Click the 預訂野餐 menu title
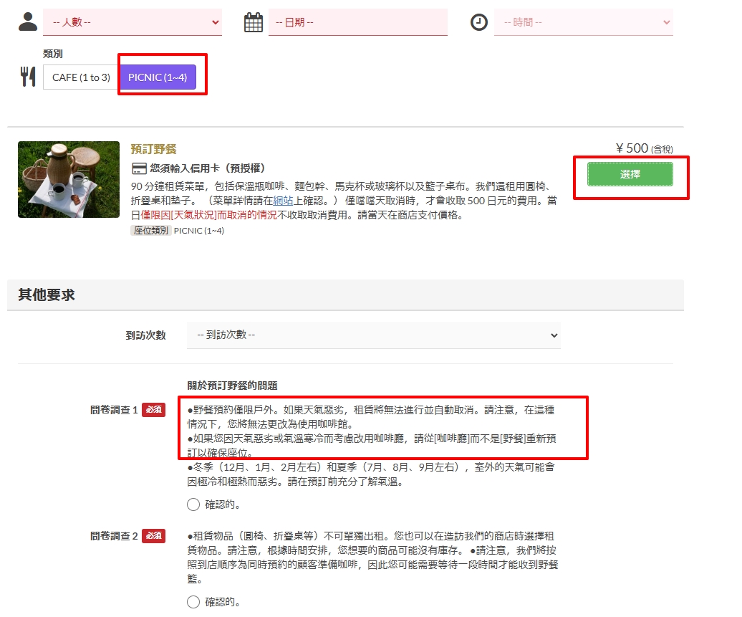Image resolution: width=742 pixels, height=617 pixels. [153, 149]
